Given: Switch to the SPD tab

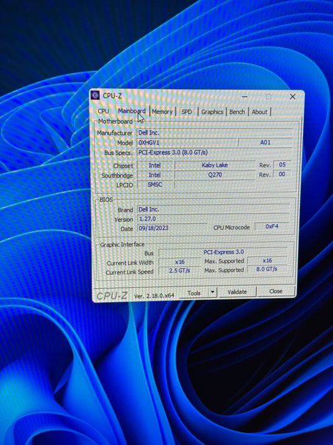Looking at the screenshot, I should tap(186, 112).
